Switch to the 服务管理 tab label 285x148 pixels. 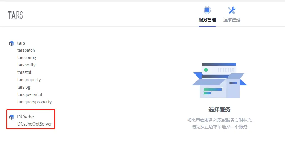[x=207, y=20]
